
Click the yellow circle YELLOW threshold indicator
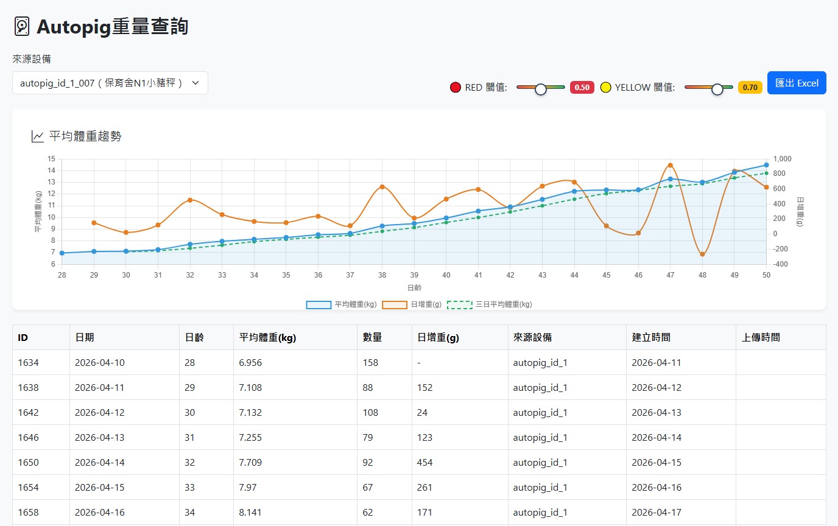click(605, 87)
